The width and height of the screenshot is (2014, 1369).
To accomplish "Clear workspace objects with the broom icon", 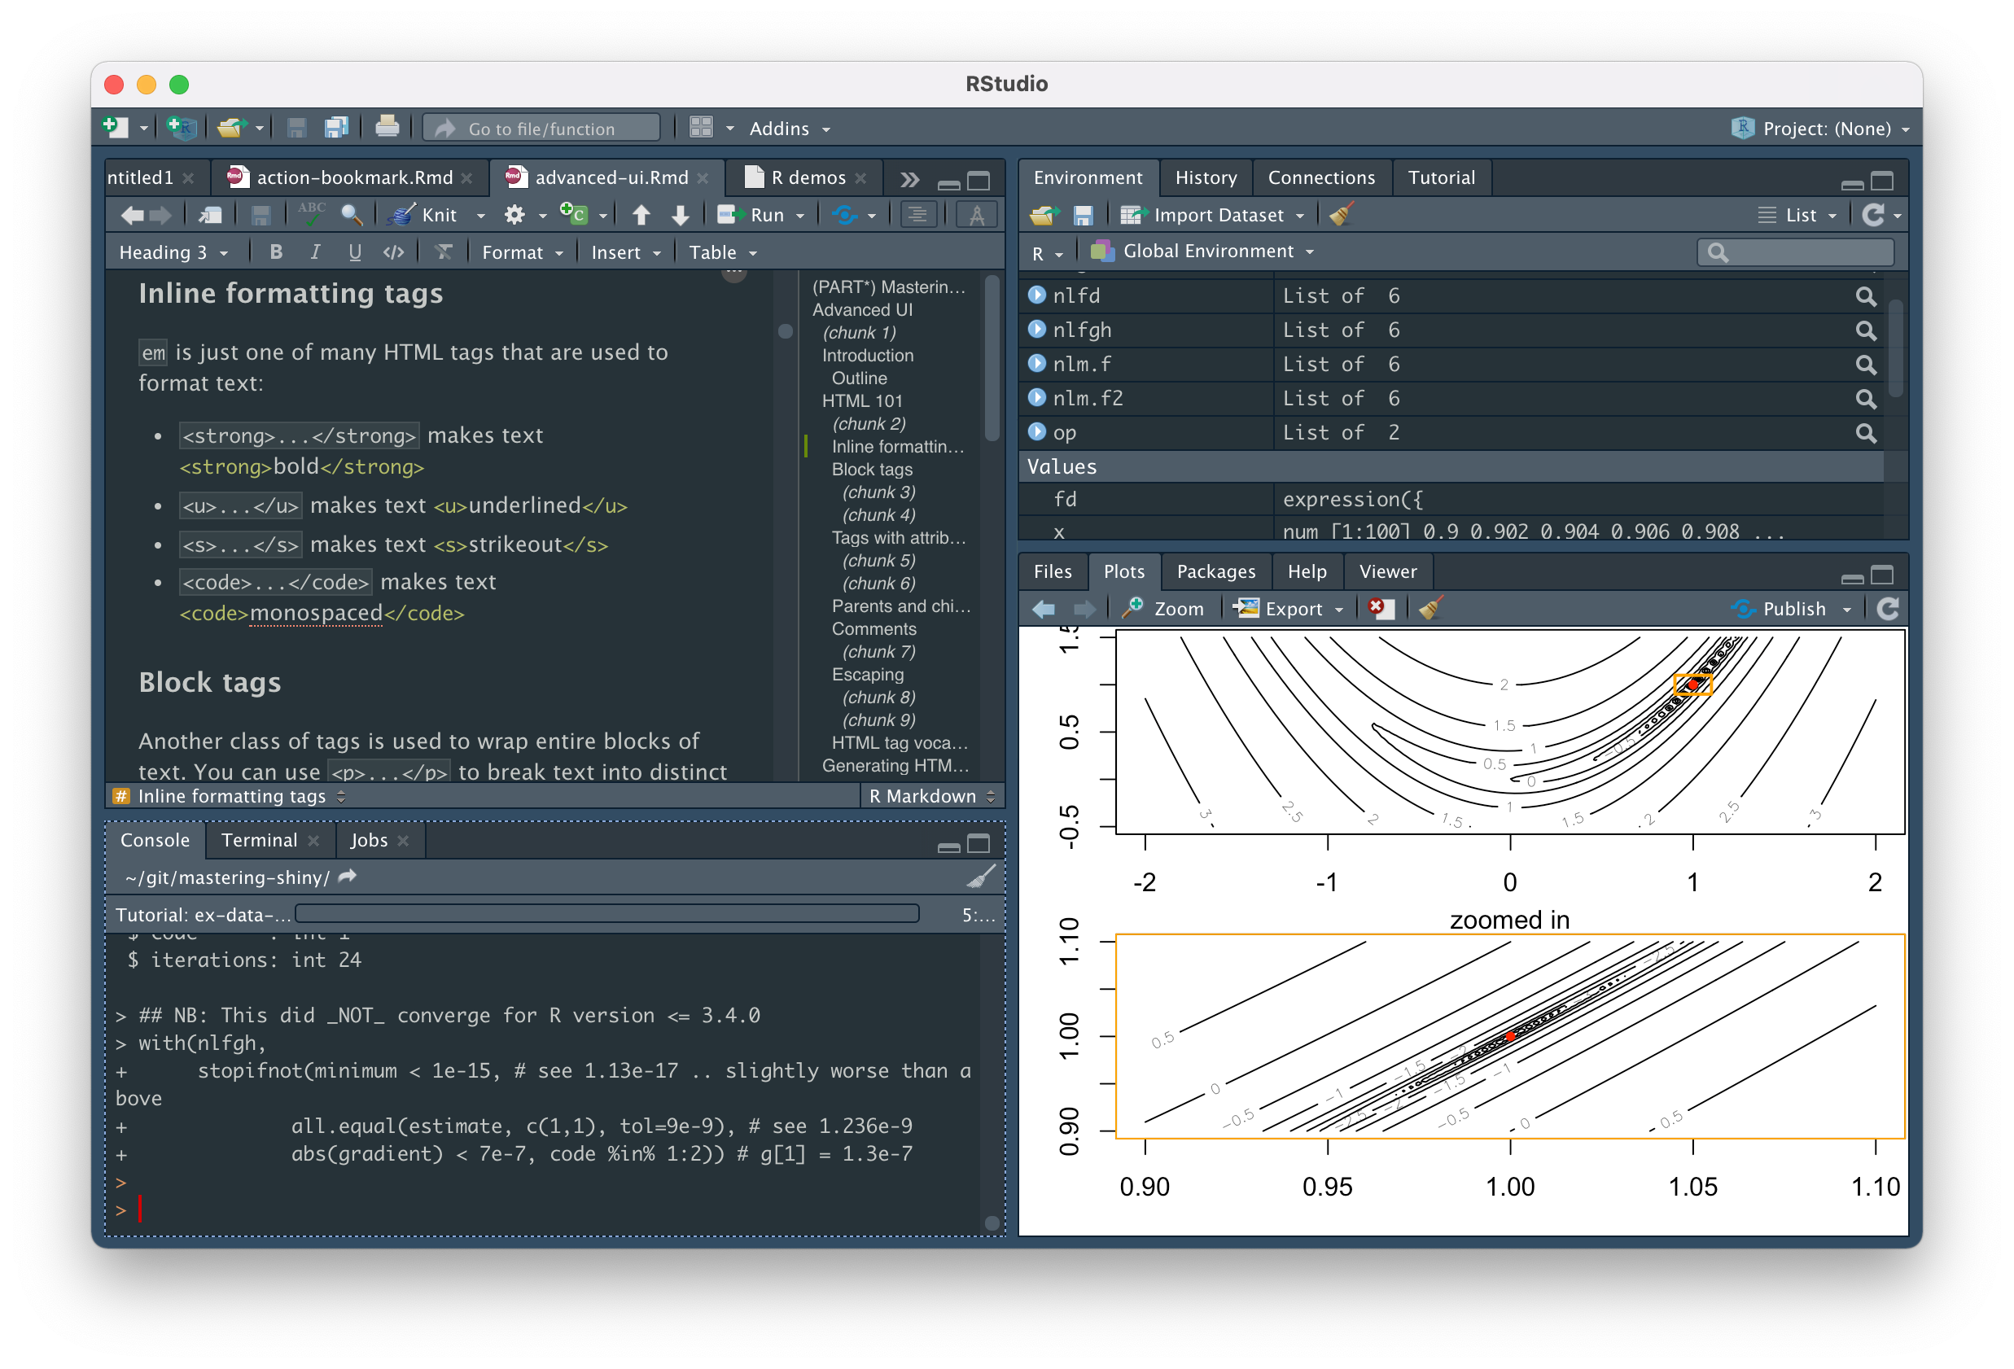I will point(1342,214).
